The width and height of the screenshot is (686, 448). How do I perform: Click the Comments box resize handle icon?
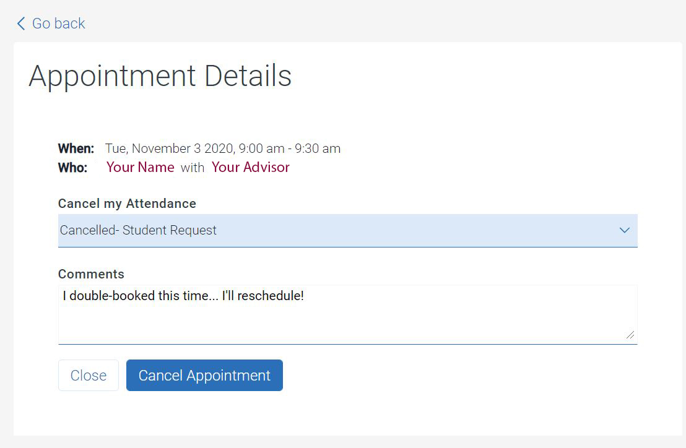point(630,335)
